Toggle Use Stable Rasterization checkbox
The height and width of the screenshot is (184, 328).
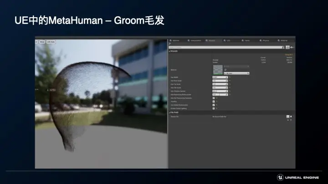pos(214,105)
